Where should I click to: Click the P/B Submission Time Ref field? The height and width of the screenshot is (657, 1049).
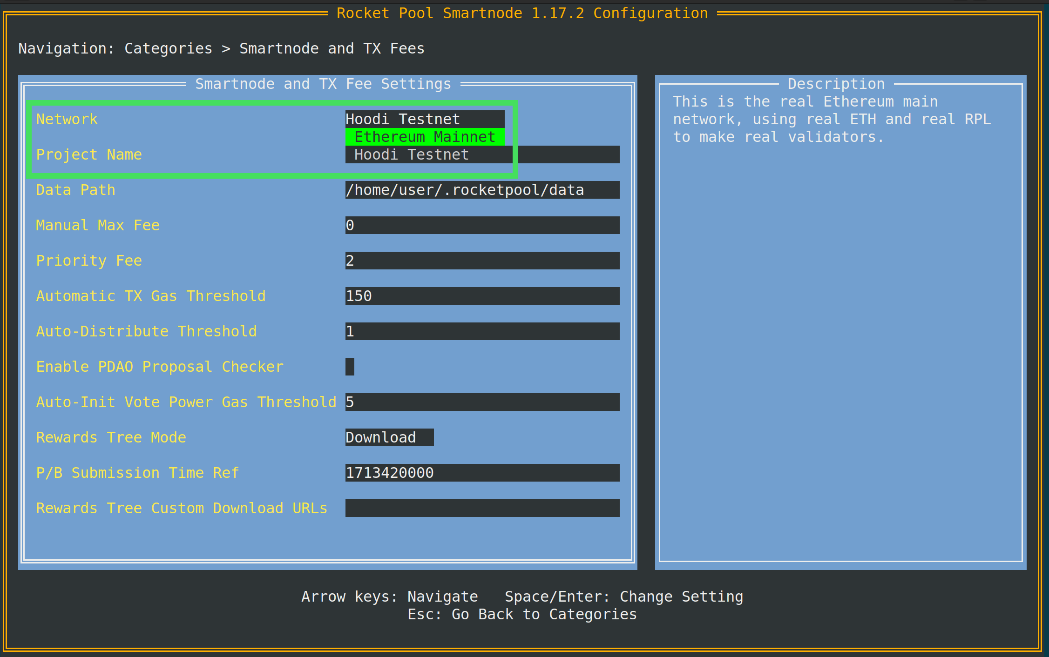coord(482,473)
